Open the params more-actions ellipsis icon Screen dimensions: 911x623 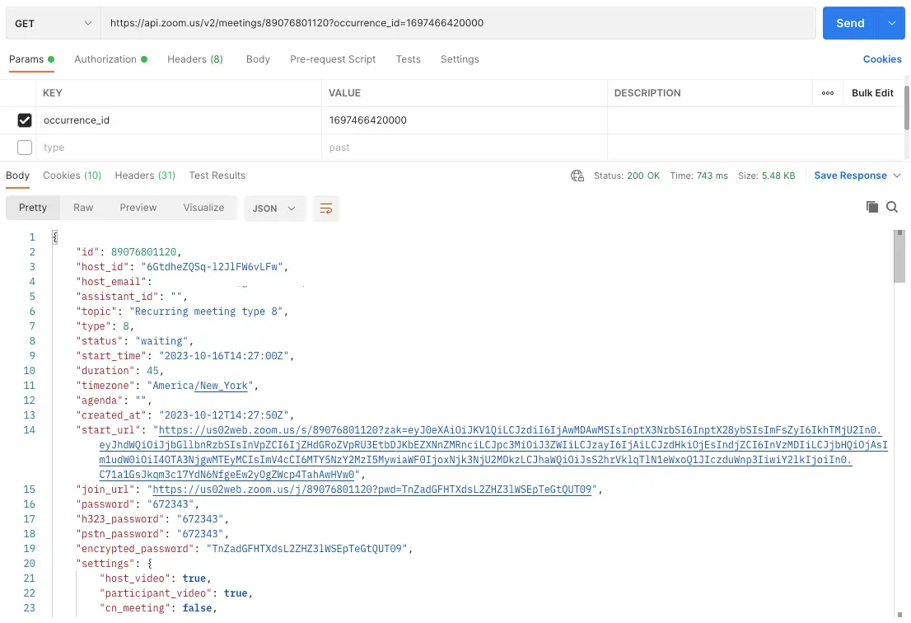(x=829, y=93)
